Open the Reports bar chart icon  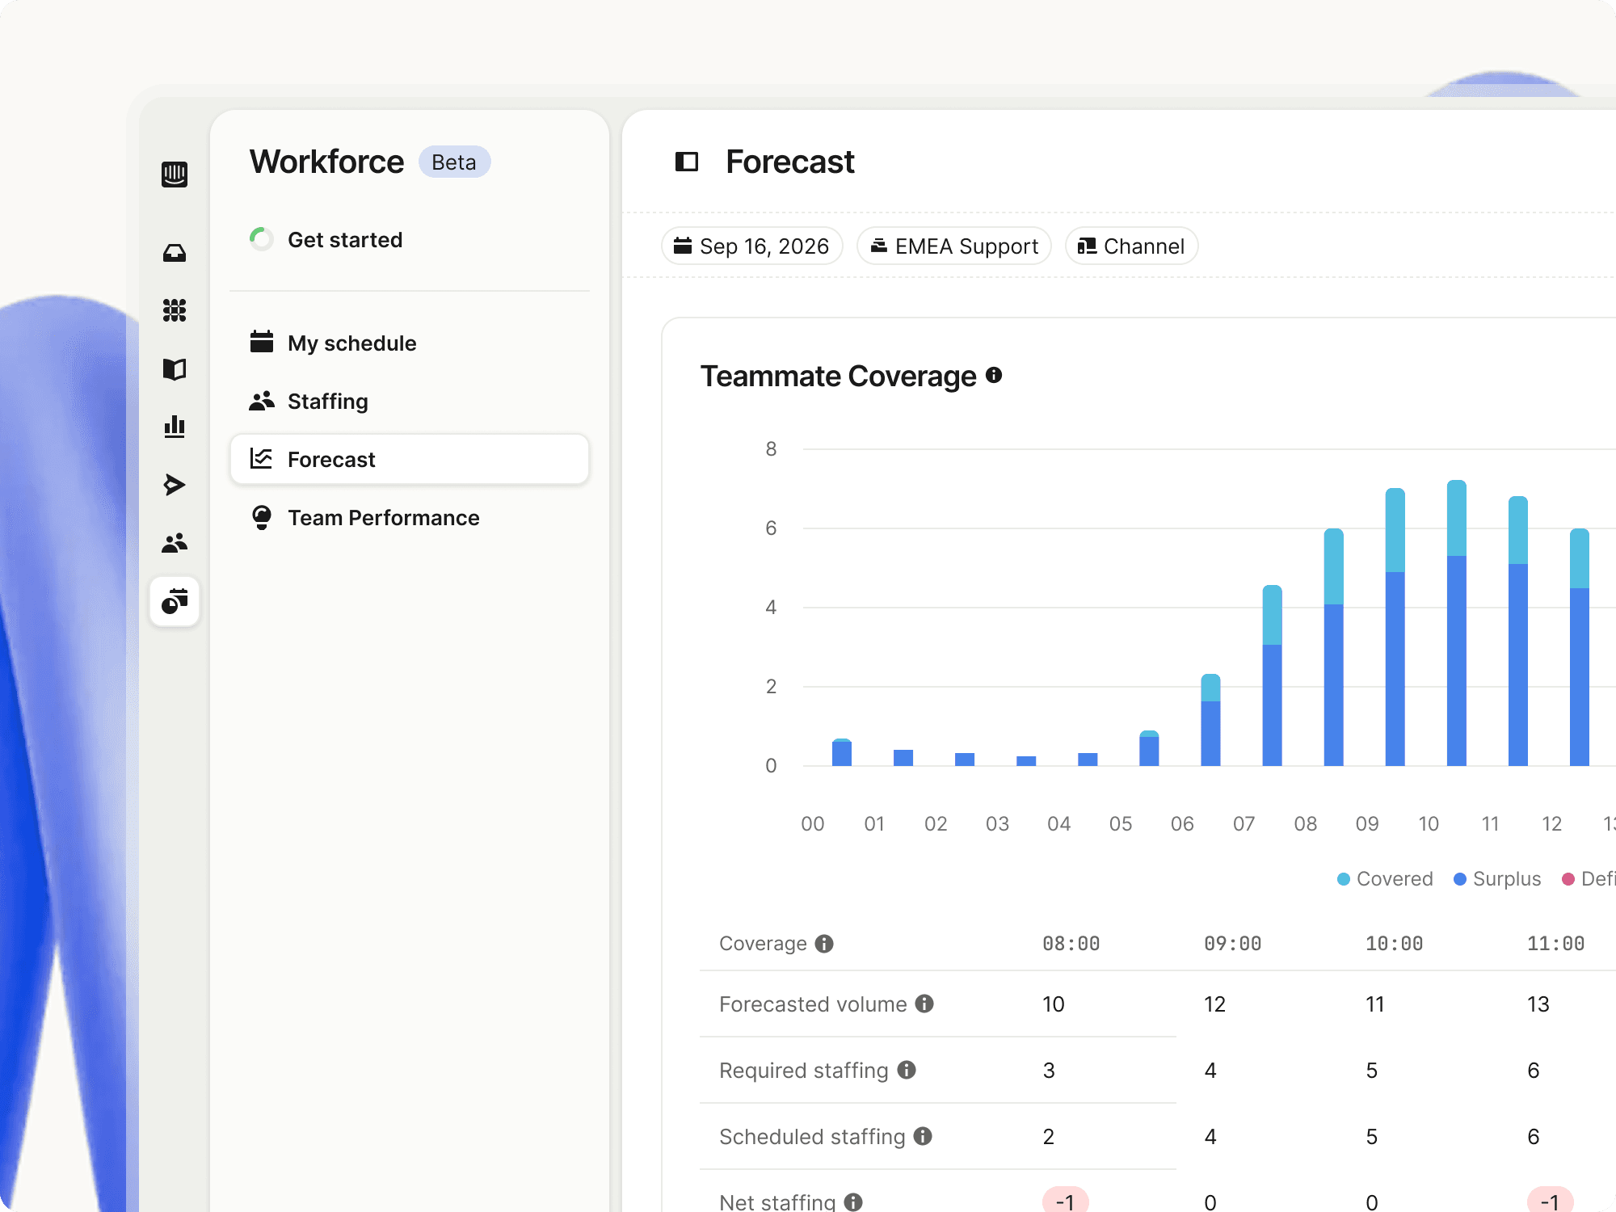[175, 427]
